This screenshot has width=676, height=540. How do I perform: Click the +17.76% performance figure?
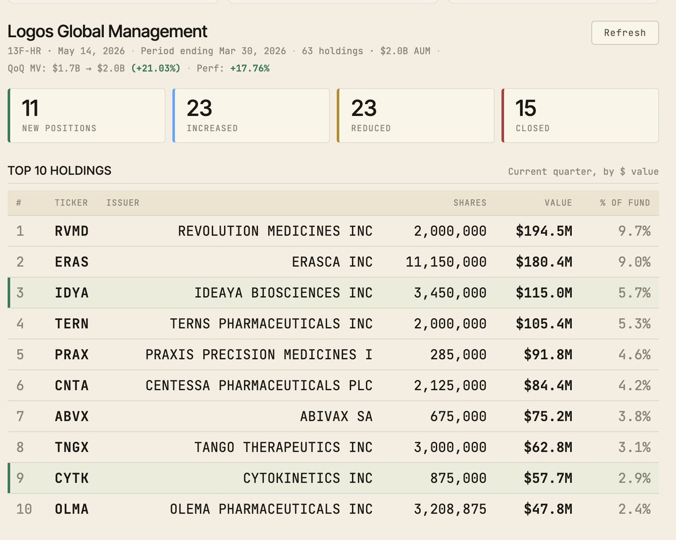pyautogui.click(x=250, y=68)
